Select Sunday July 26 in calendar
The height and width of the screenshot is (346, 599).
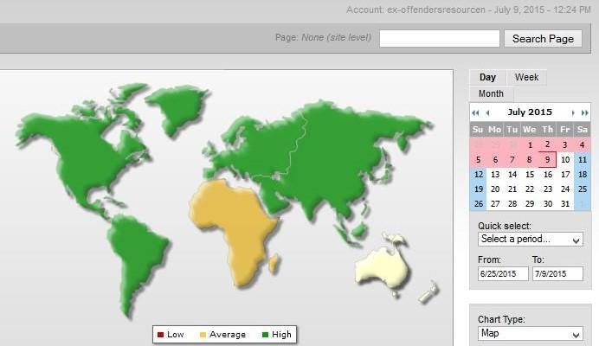coord(479,204)
